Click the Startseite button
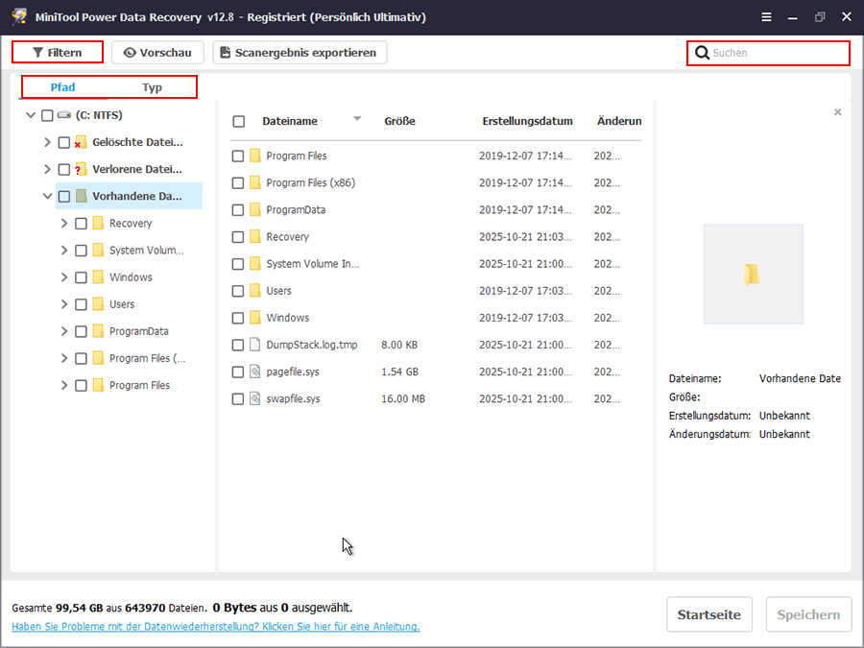The height and width of the screenshot is (648, 864). coord(709,614)
